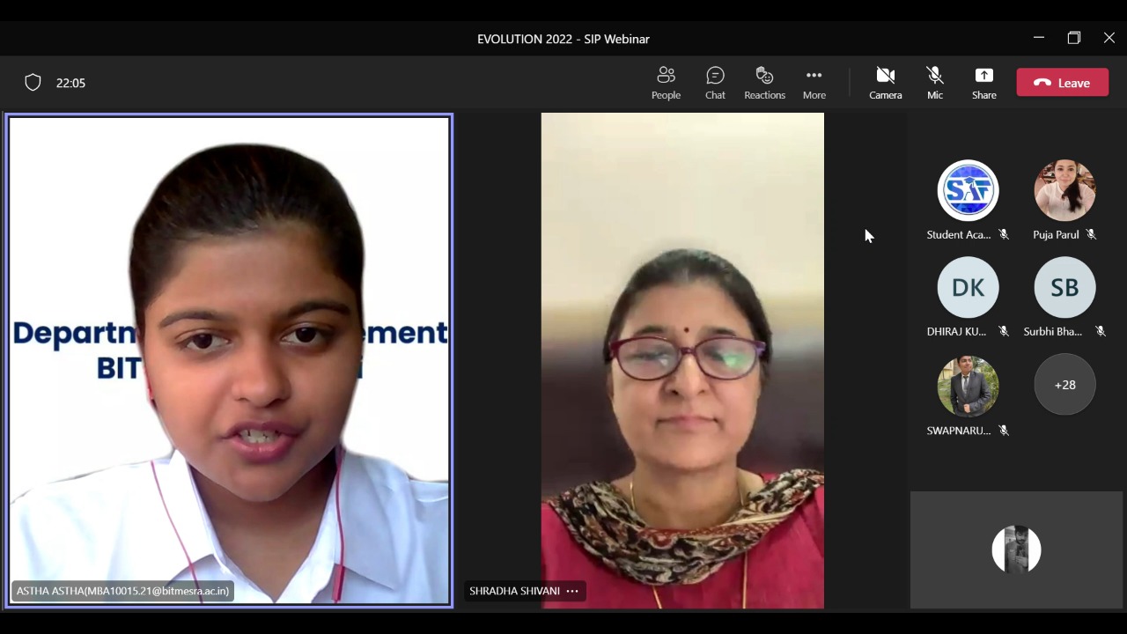Restore down the meeting window
This screenshot has height=634, width=1127.
point(1073,38)
